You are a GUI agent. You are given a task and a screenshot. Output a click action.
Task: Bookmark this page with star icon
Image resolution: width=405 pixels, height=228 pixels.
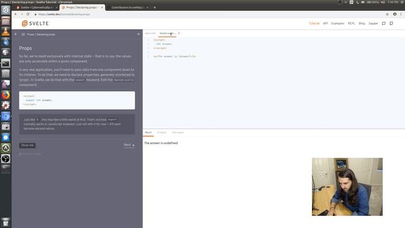387,14
